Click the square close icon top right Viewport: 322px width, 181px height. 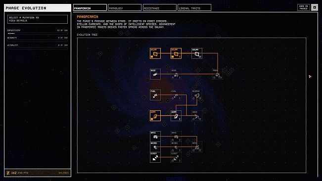pos(315,7)
